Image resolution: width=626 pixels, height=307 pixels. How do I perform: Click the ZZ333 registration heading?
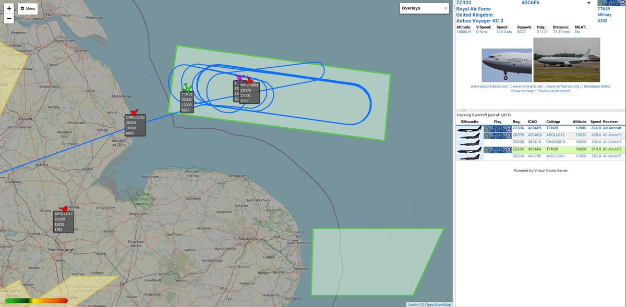click(463, 3)
